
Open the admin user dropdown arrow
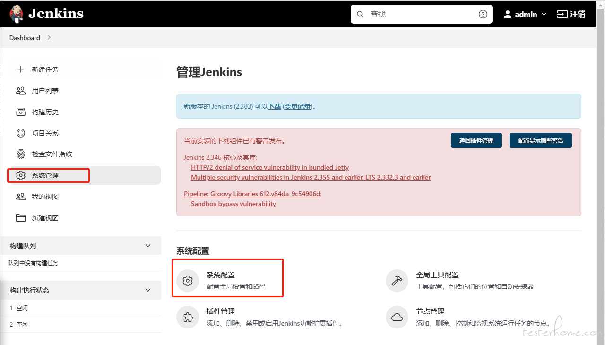click(x=544, y=14)
